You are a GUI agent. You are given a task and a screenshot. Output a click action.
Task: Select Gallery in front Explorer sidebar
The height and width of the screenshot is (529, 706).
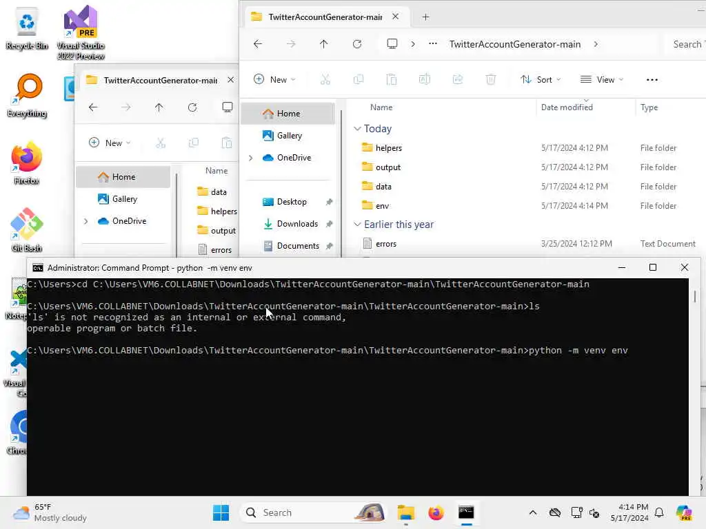click(288, 136)
